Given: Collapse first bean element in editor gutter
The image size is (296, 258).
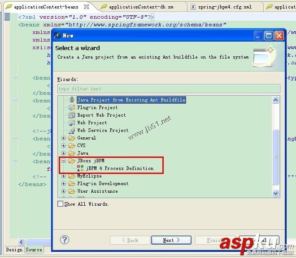Looking at the screenshot, I should click(x=16, y=77).
